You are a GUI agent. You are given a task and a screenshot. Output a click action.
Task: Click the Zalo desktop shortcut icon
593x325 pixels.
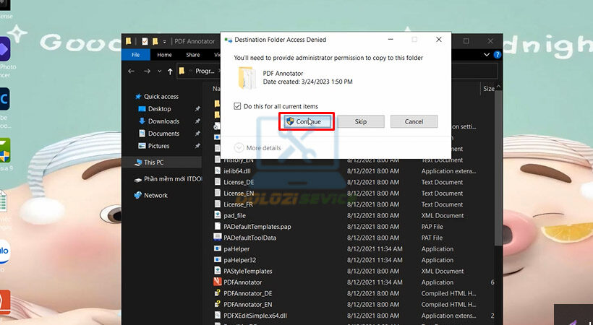[4, 251]
